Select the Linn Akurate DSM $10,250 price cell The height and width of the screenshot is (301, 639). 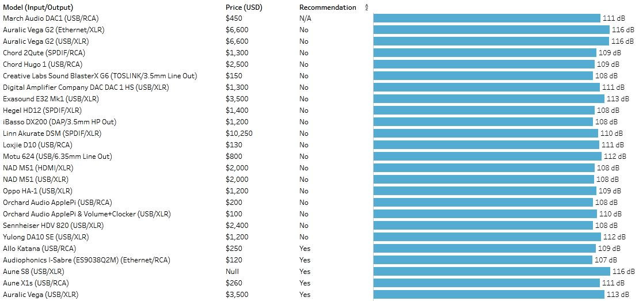239,134
